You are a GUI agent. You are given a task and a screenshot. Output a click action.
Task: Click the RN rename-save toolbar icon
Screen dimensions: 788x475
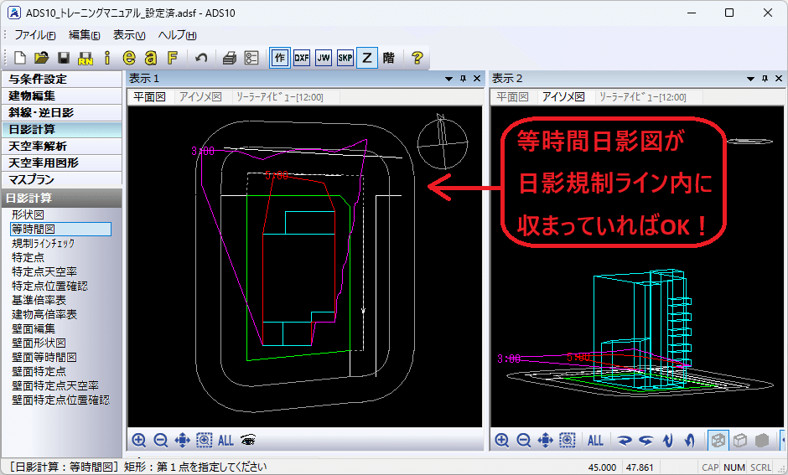tap(86, 59)
